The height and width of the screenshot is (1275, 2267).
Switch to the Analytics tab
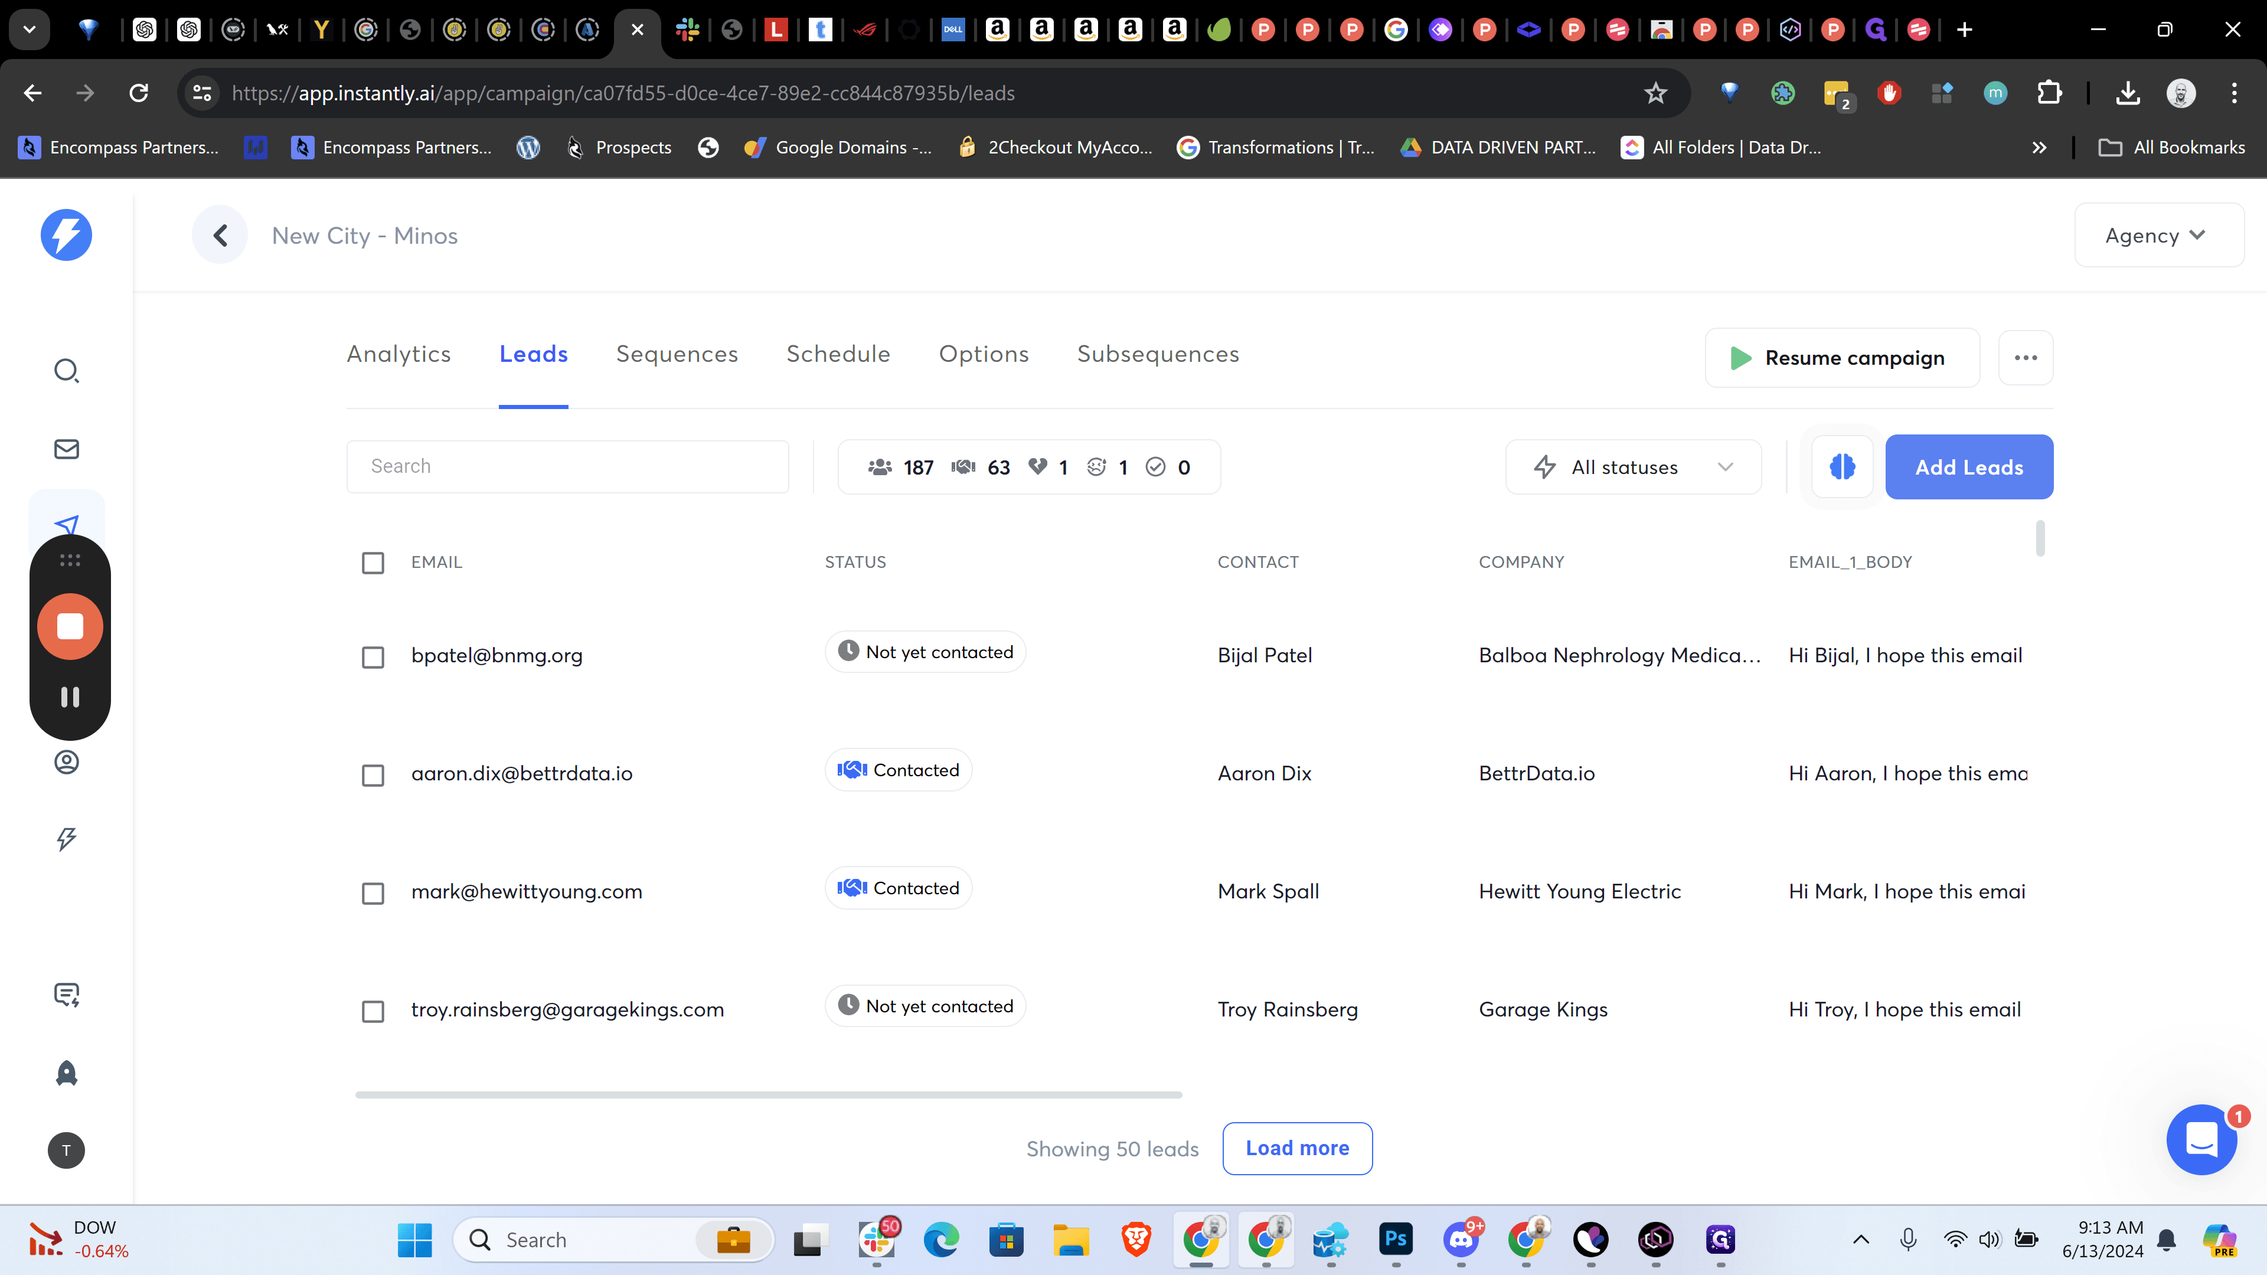click(x=398, y=354)
